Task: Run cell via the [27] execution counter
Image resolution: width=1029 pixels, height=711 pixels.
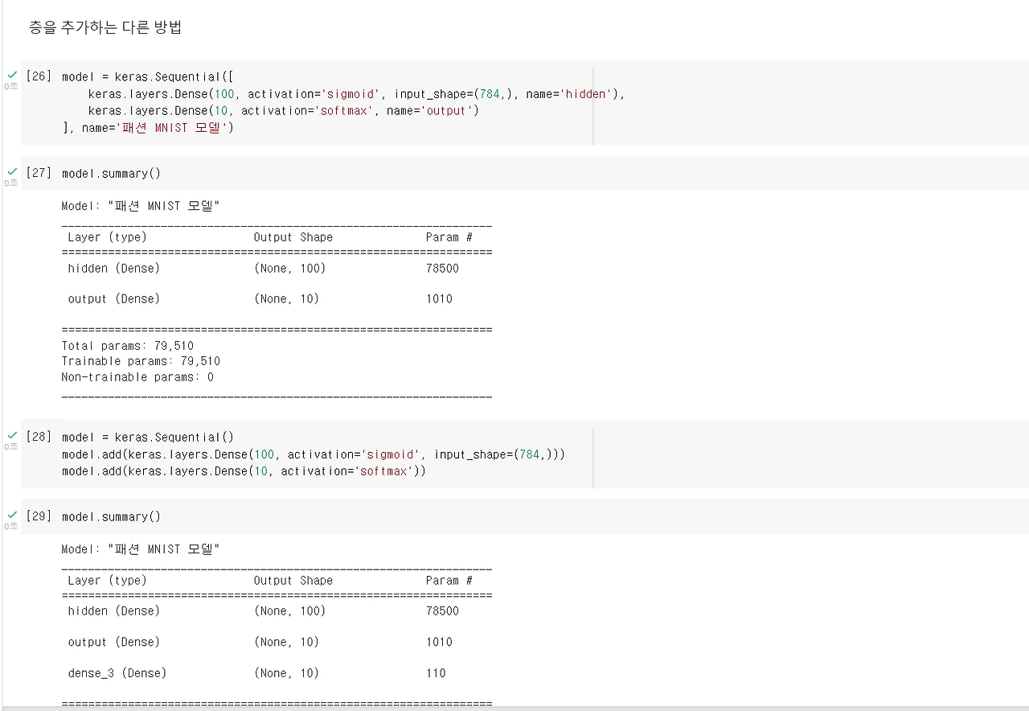Action: pos(39,173)
